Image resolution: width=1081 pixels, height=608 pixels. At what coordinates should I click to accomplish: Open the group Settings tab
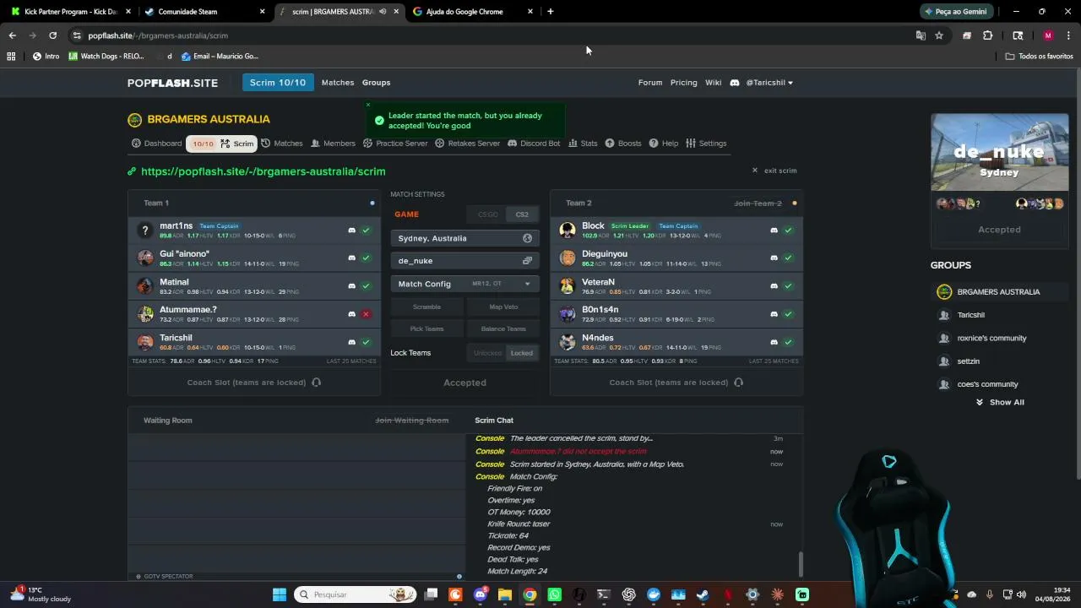pos(706,144)
